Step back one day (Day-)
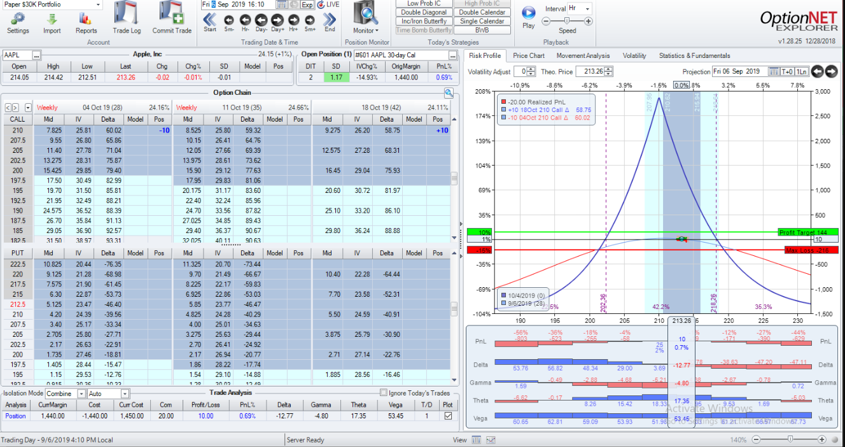The height and width of the screenshot is (447, 845). pos(262,20)
